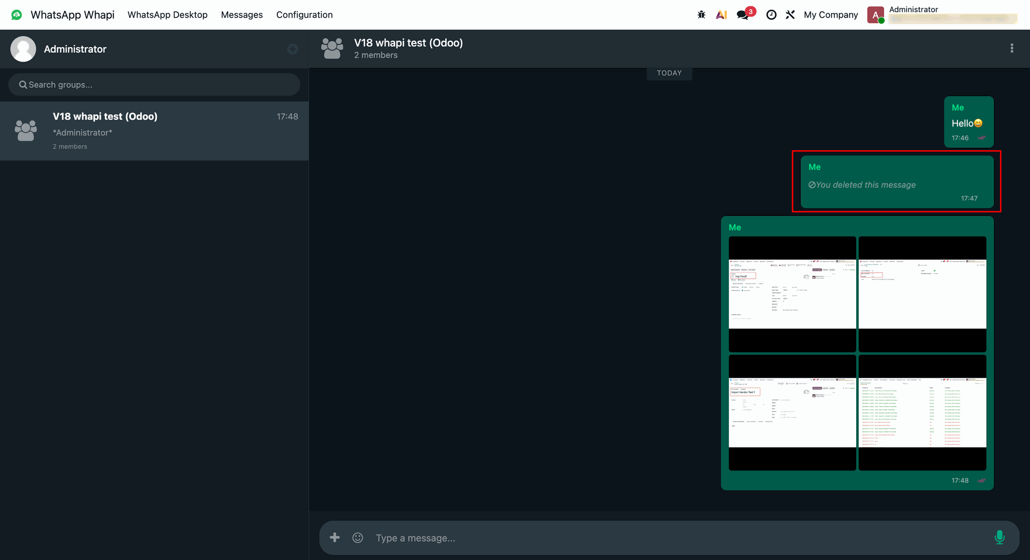Click the TODAY date label
Screen dimensions: 1030x560
coord(669,73)
